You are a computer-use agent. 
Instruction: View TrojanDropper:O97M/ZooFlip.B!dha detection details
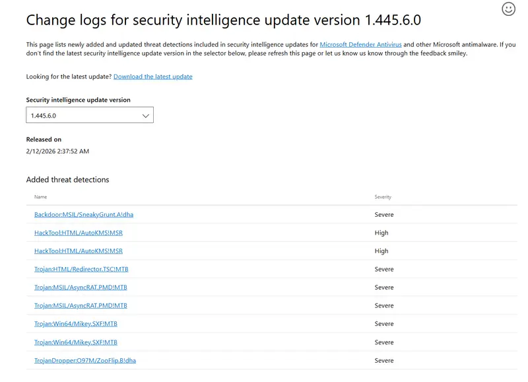(x=85, y=361)
